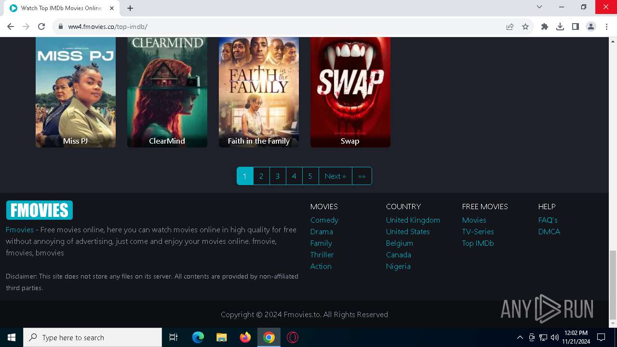Viewport: 617px width, 347px height.
Task: Open the volume speaker tray icon
Action: click(x=555, y=337)
